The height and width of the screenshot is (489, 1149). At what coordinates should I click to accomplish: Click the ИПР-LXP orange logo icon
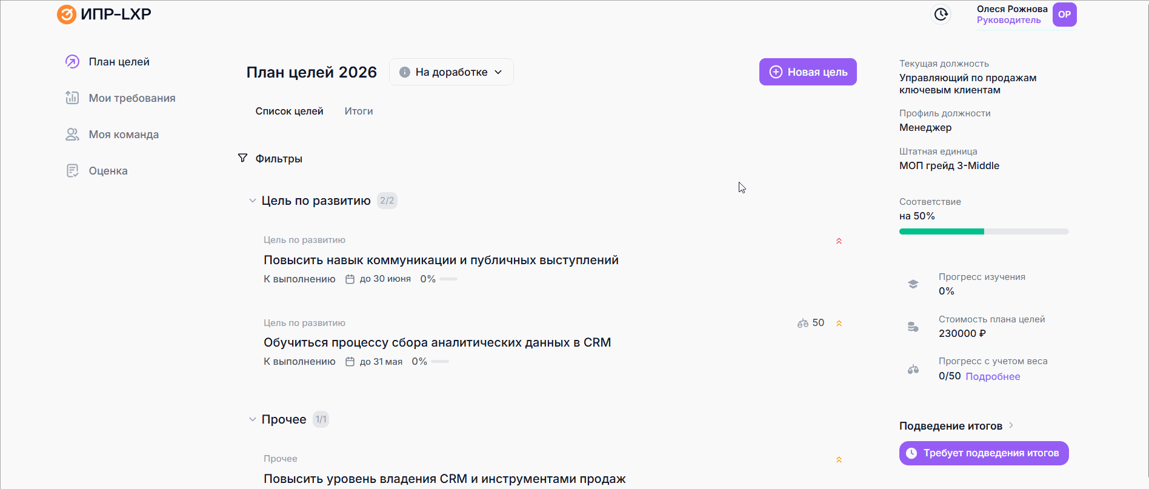(66, 14)
